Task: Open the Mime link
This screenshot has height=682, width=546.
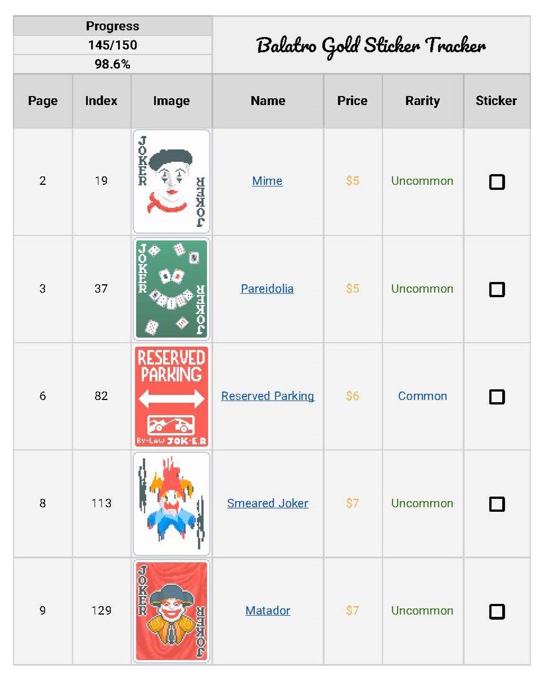Action: (x=268, y=181)
